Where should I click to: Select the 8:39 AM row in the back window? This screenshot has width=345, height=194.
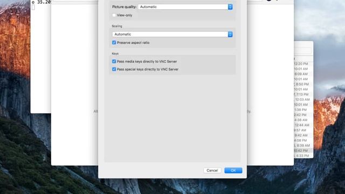(x=303, y=145)
